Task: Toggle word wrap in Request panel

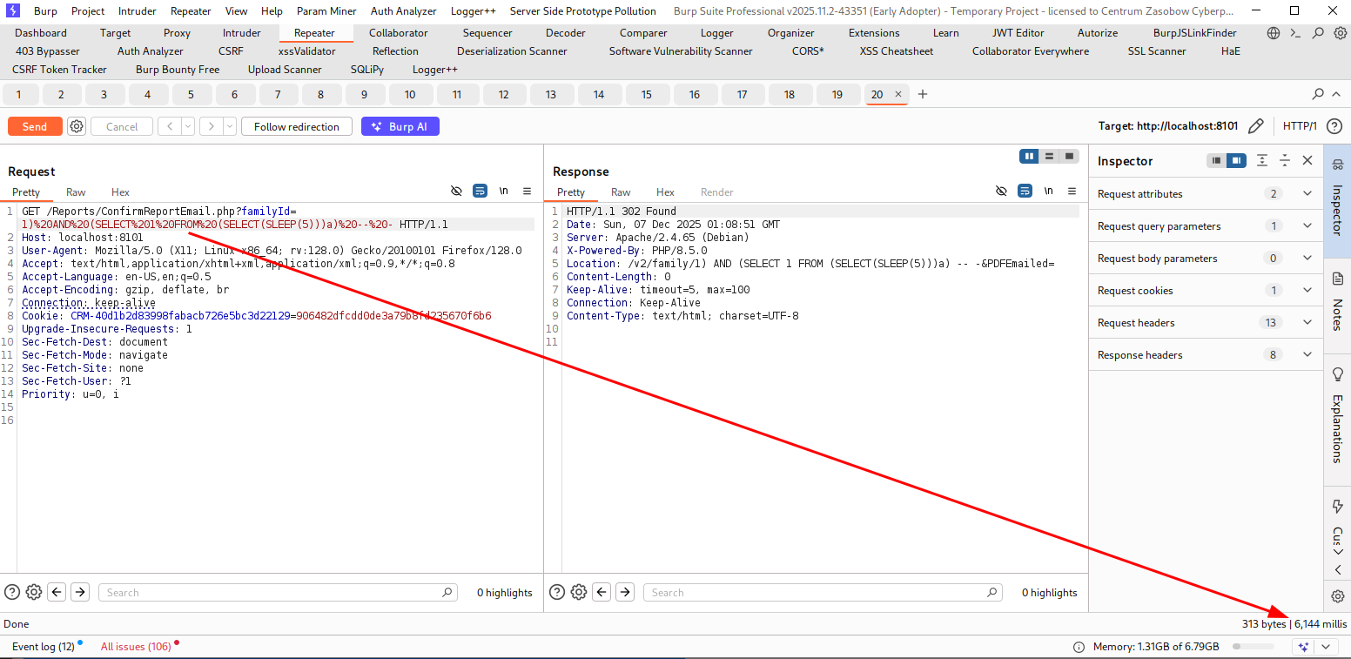Action: 480,191
